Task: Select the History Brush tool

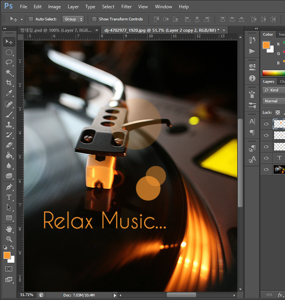Action: click(x=9, y=135)
